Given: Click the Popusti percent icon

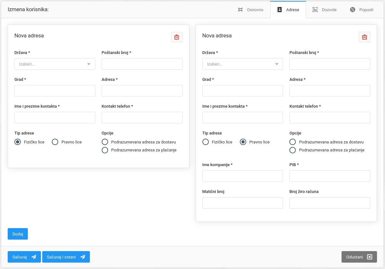Looking at the screenshot, I should (352, 10).
